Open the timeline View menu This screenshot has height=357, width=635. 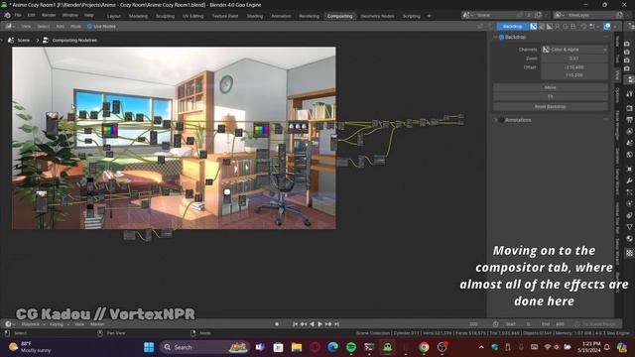[x=79, y=324]
